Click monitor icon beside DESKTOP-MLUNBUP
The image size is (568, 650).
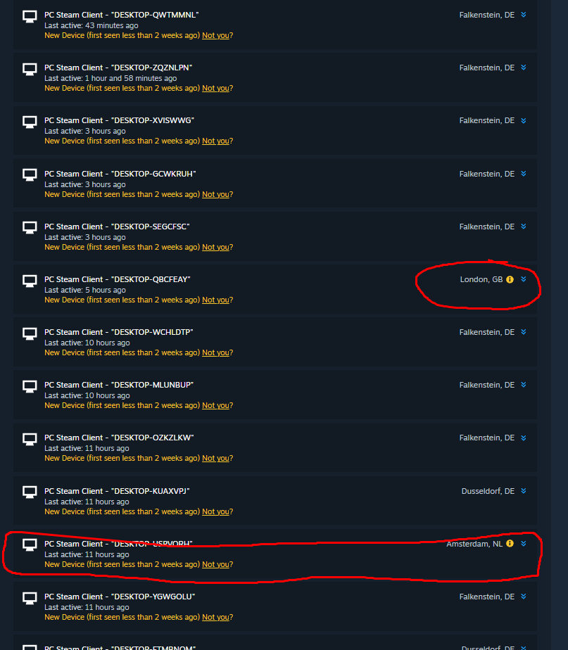tap(30, 387)
